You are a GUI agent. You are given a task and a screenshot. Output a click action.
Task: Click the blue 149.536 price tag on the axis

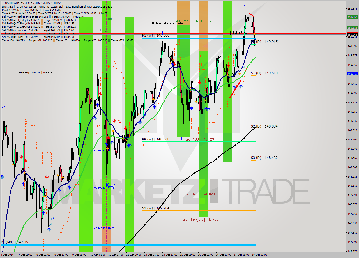point(352,74)
